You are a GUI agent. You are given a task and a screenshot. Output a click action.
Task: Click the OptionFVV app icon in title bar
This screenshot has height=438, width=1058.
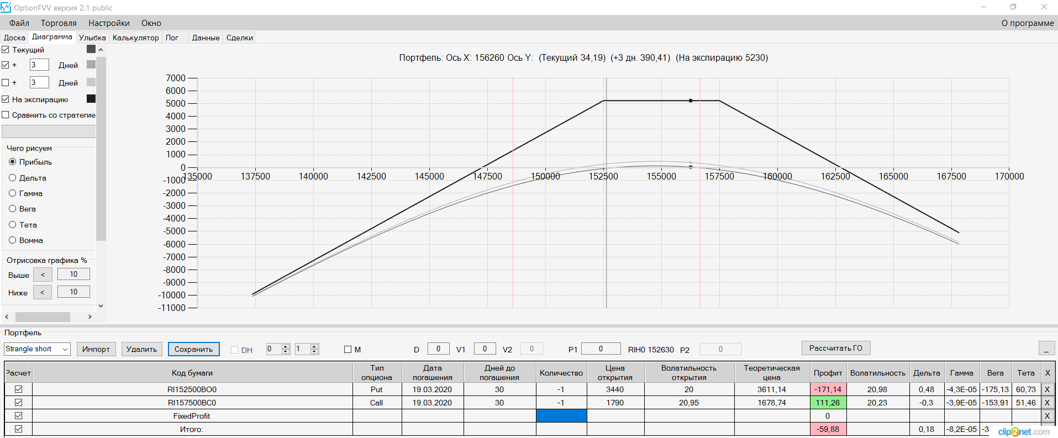click(6, 8)
